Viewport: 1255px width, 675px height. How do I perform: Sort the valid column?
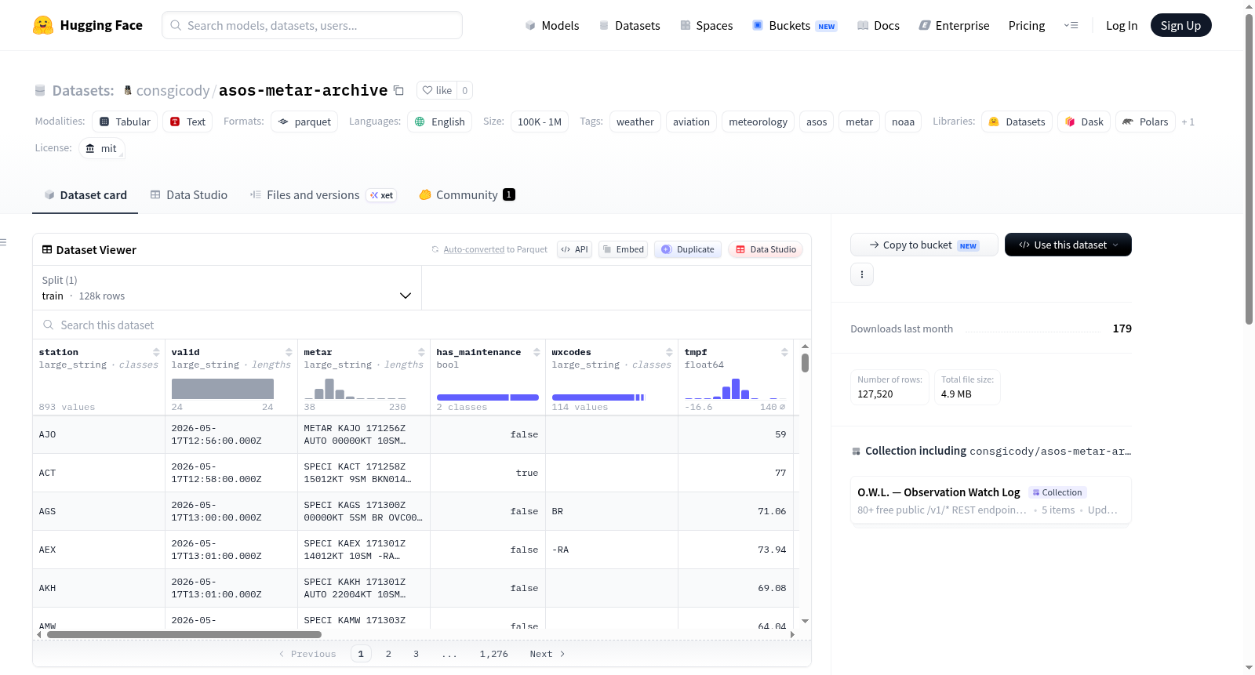289,352
